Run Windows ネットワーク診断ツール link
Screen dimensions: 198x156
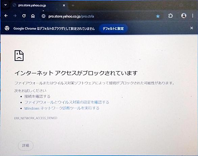click(x=62, y=108)
